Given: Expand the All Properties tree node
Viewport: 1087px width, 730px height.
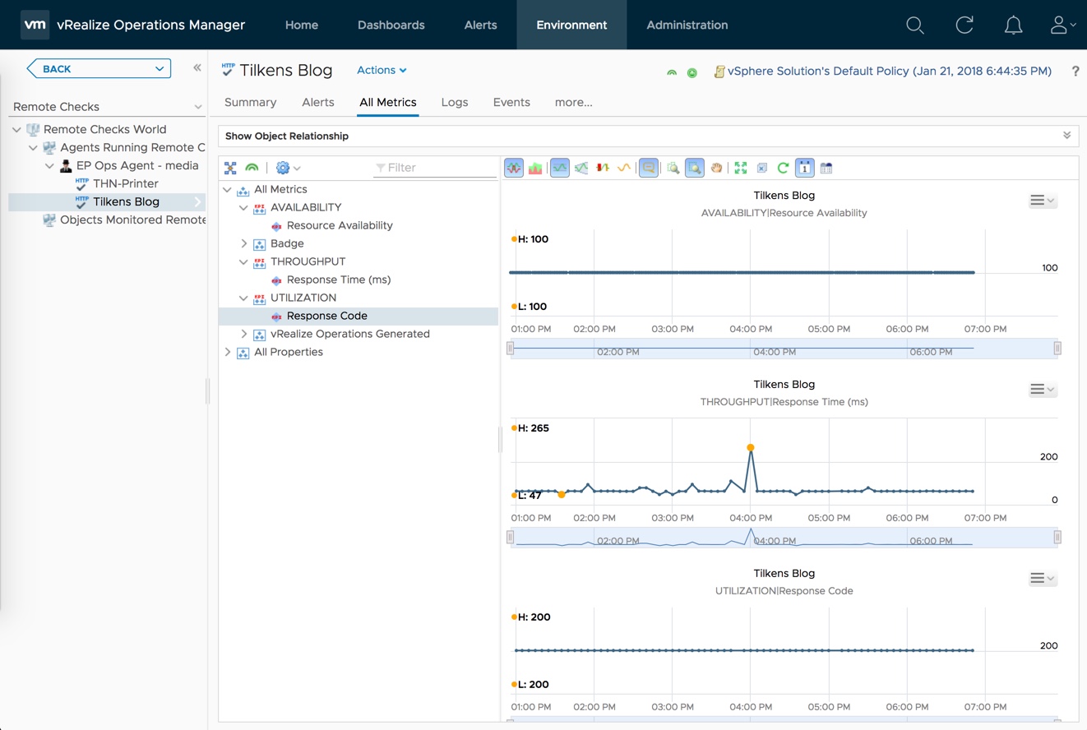Looking at the screenshot, I should (x=228, y=352).
